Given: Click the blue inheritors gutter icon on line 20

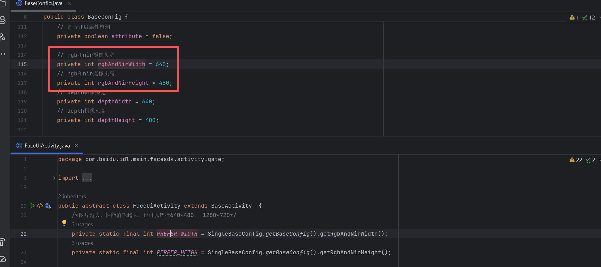Looking at the screenshot, I should [x=48, y=206].
